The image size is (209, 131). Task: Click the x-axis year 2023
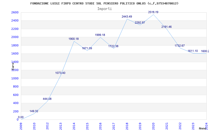(x=193, y=126)
